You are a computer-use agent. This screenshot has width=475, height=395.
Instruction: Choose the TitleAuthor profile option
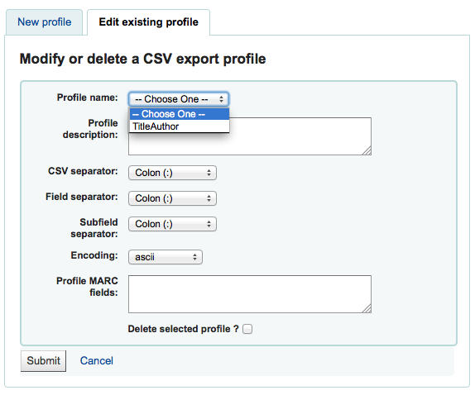point(180,126)
